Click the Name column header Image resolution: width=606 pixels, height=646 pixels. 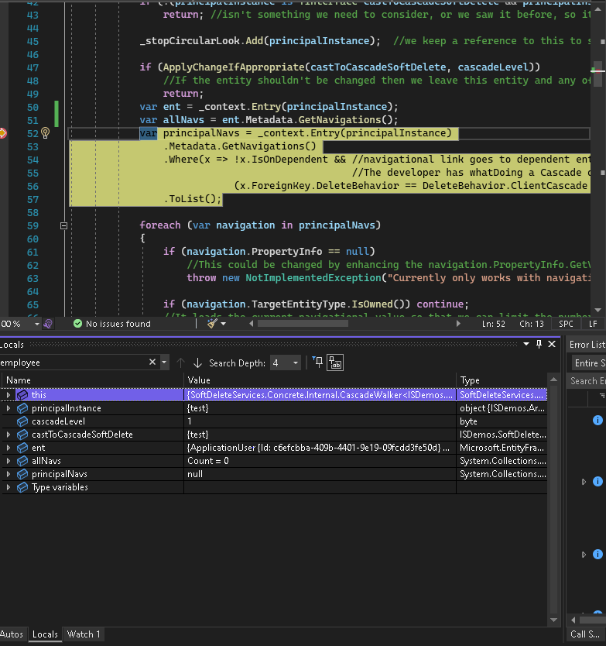[x=92, y=380]
